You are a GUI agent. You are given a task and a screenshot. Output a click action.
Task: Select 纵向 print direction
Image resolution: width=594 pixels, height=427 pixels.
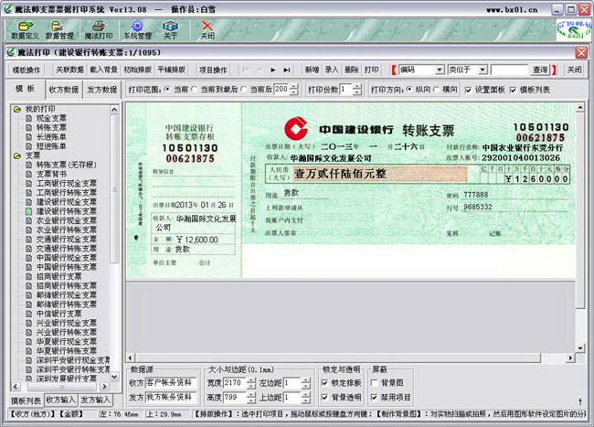409,90
